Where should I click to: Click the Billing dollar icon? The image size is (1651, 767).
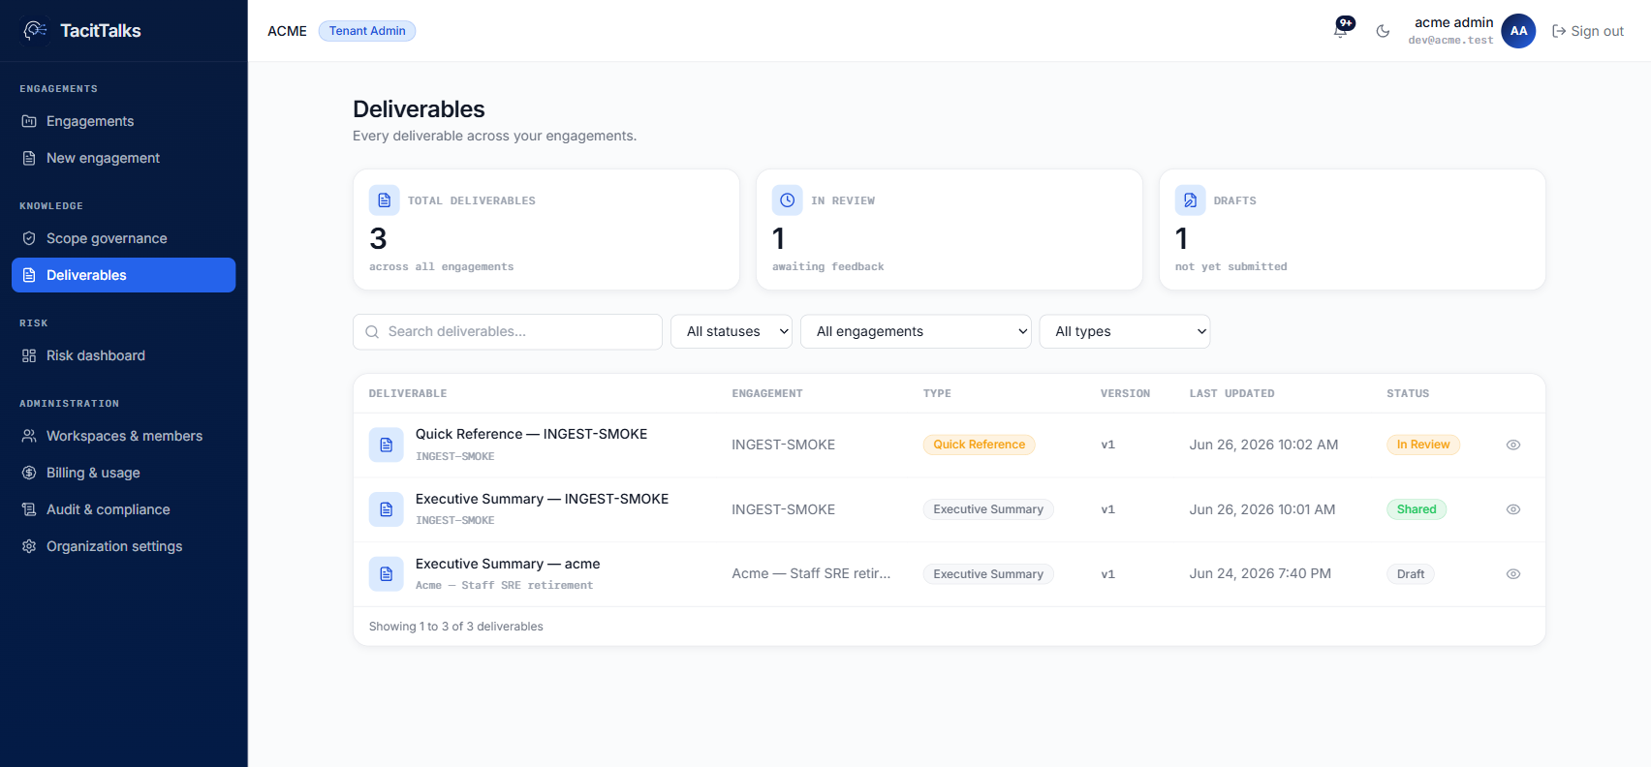tap(29, 473)
